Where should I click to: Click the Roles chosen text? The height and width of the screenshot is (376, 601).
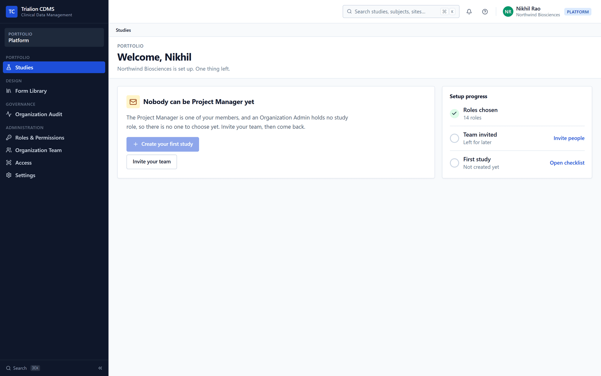pos(480,110)
